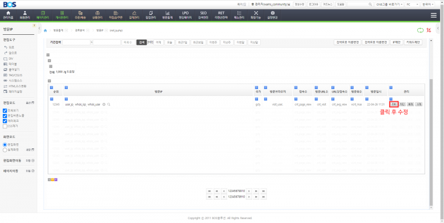Enable the CSS제거 checkbox
The width and height of the screenshot is (444, 223).
tap(5, 126)
